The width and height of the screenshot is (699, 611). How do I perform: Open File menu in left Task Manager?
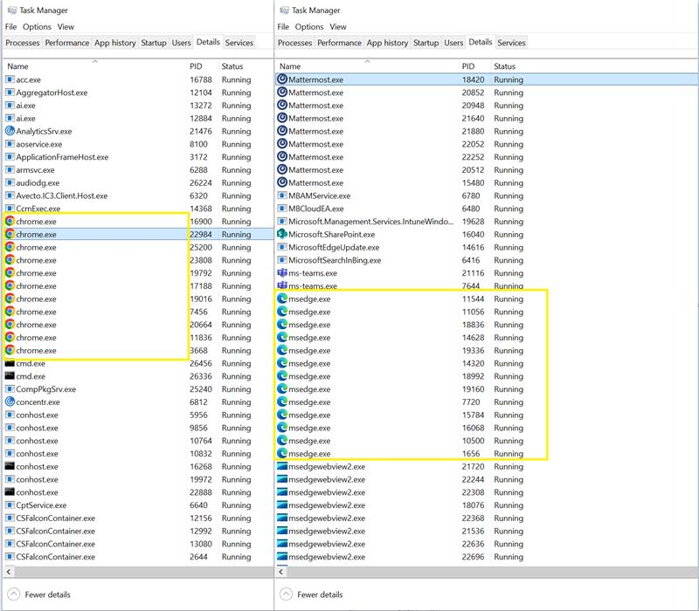click(x=10, y=27)
